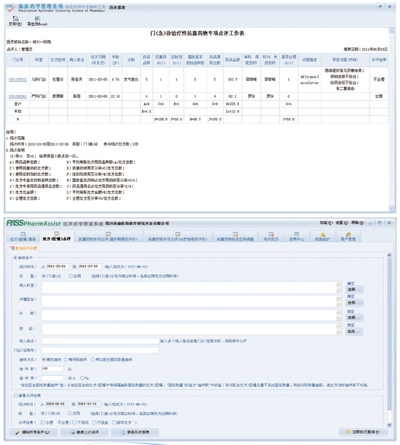Open outpatient number link 1001350501

click(x=17, y=96)
